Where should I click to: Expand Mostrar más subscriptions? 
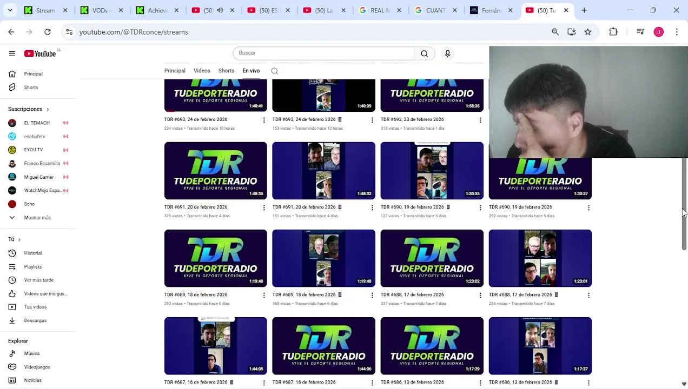click(x=38, y=217)
